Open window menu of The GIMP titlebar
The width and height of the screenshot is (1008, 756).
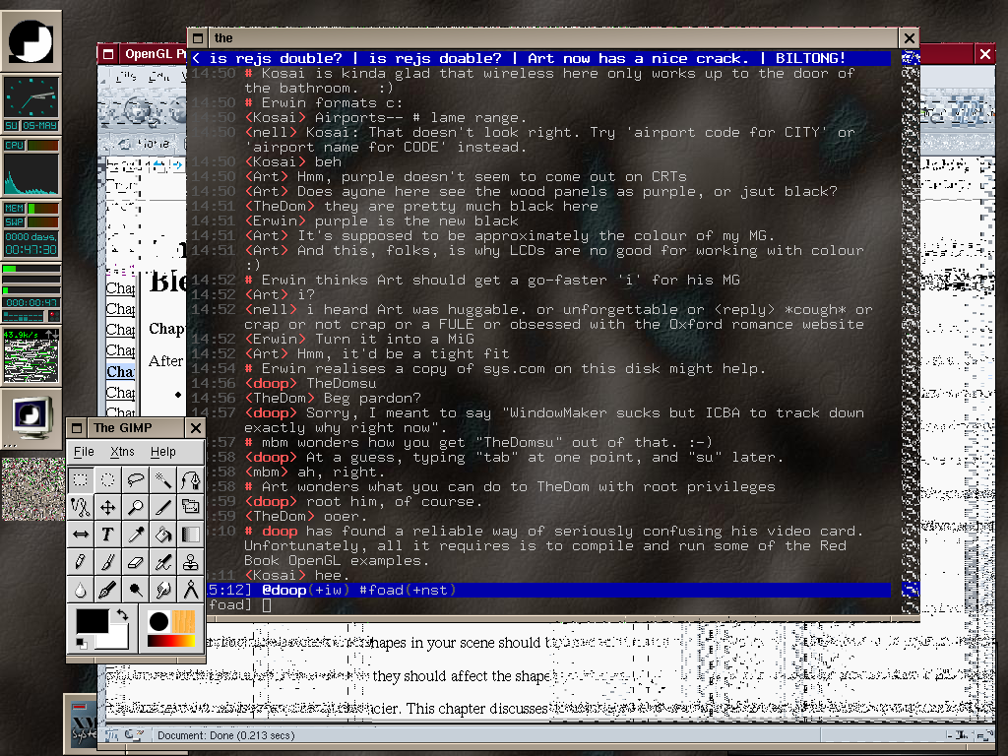pos(77,428)
